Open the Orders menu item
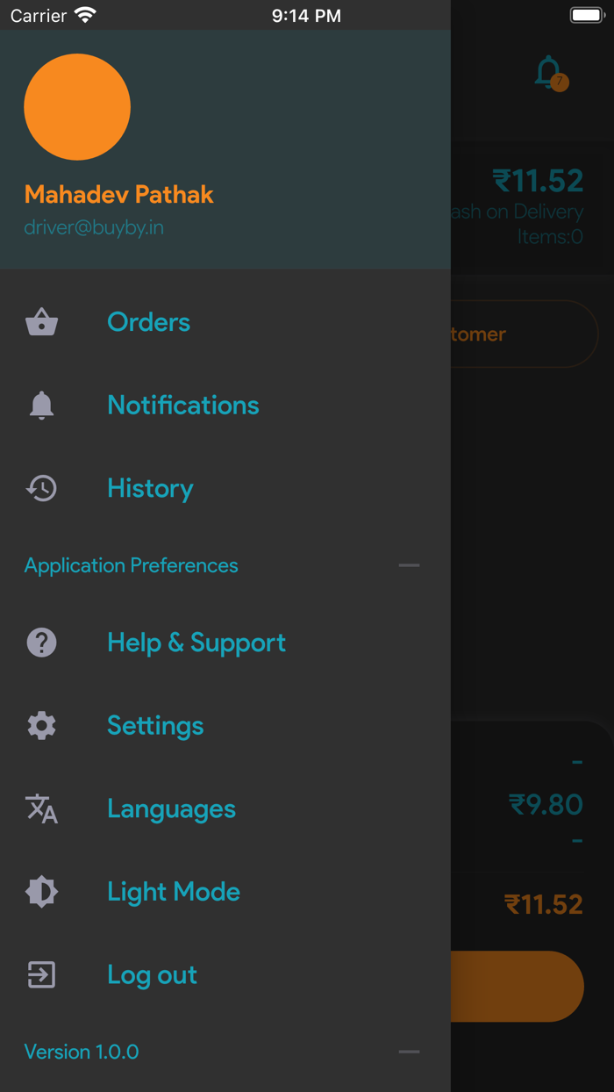The height and width of the screenshot is (1092, 614). coord(148,322)
